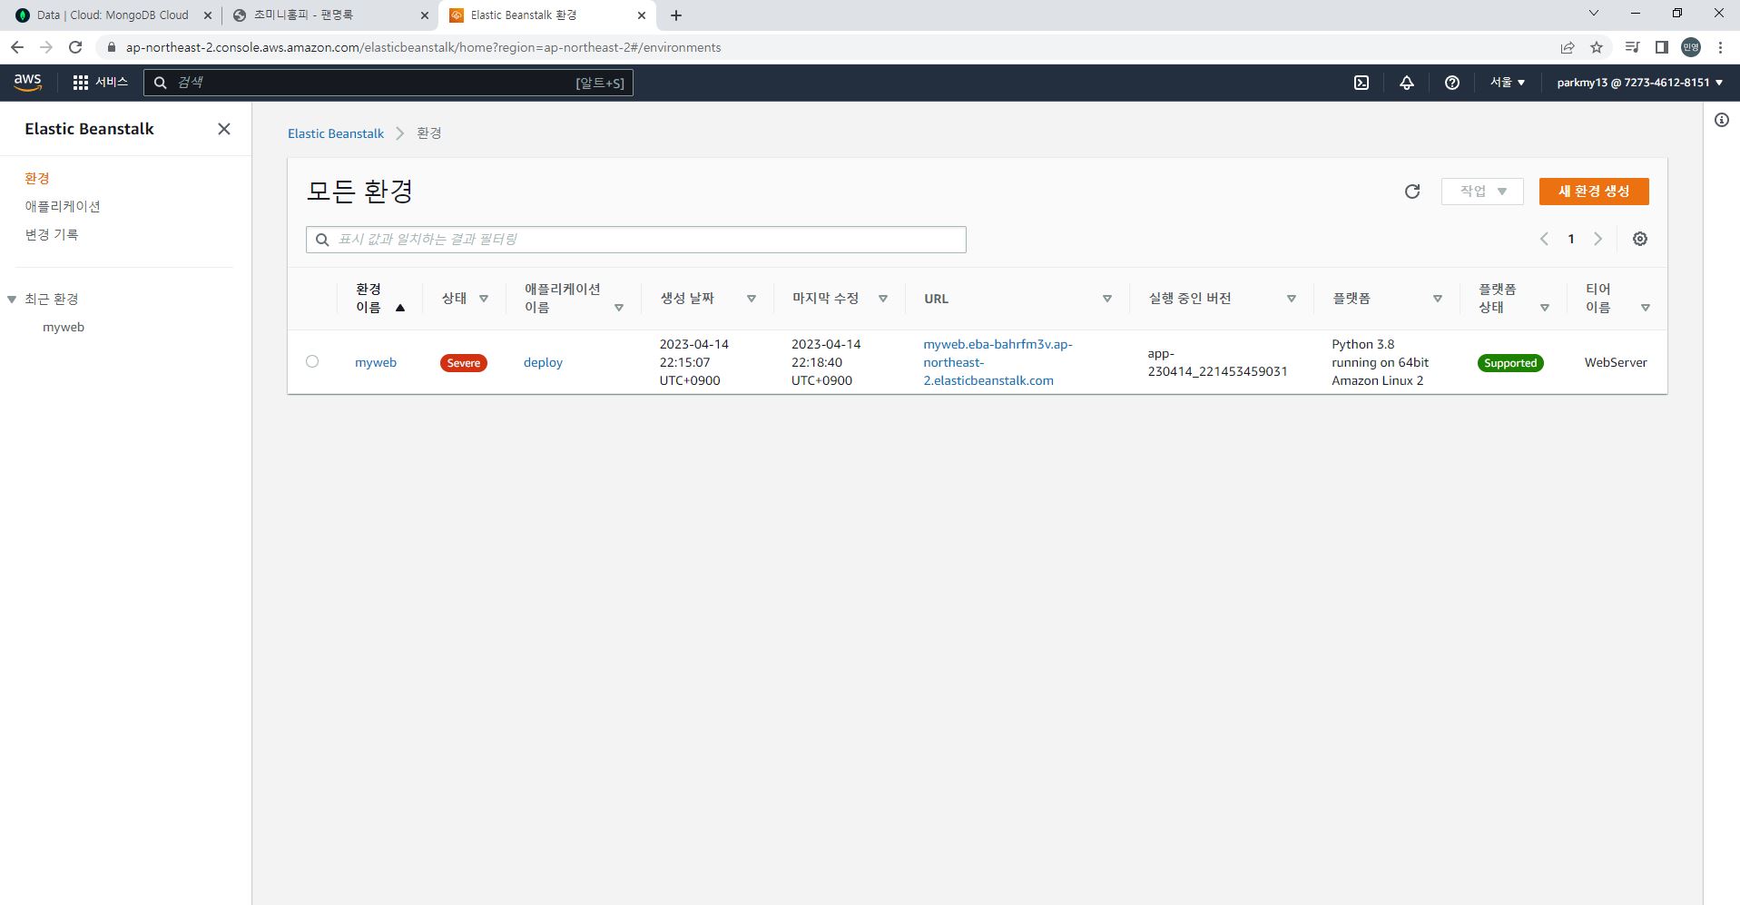
Task: Refresh the environments list
Action: [x=1412, y=192]
